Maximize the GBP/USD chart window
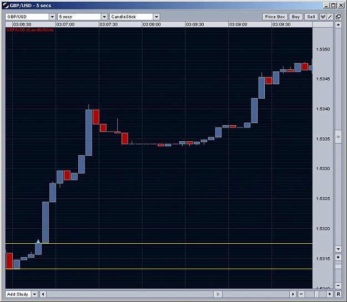This screenshot has height=302, width=347. (333, 6)
